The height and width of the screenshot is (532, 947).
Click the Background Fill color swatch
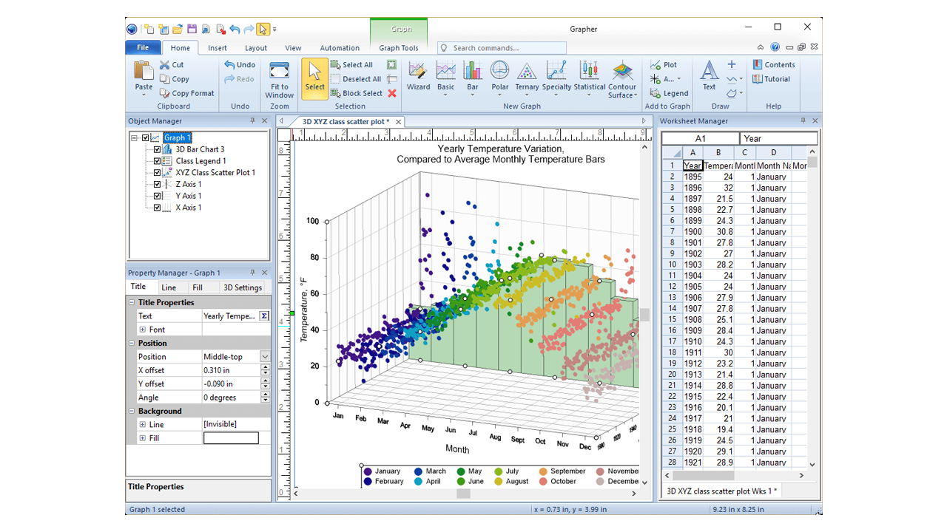(x=231, y=438)
